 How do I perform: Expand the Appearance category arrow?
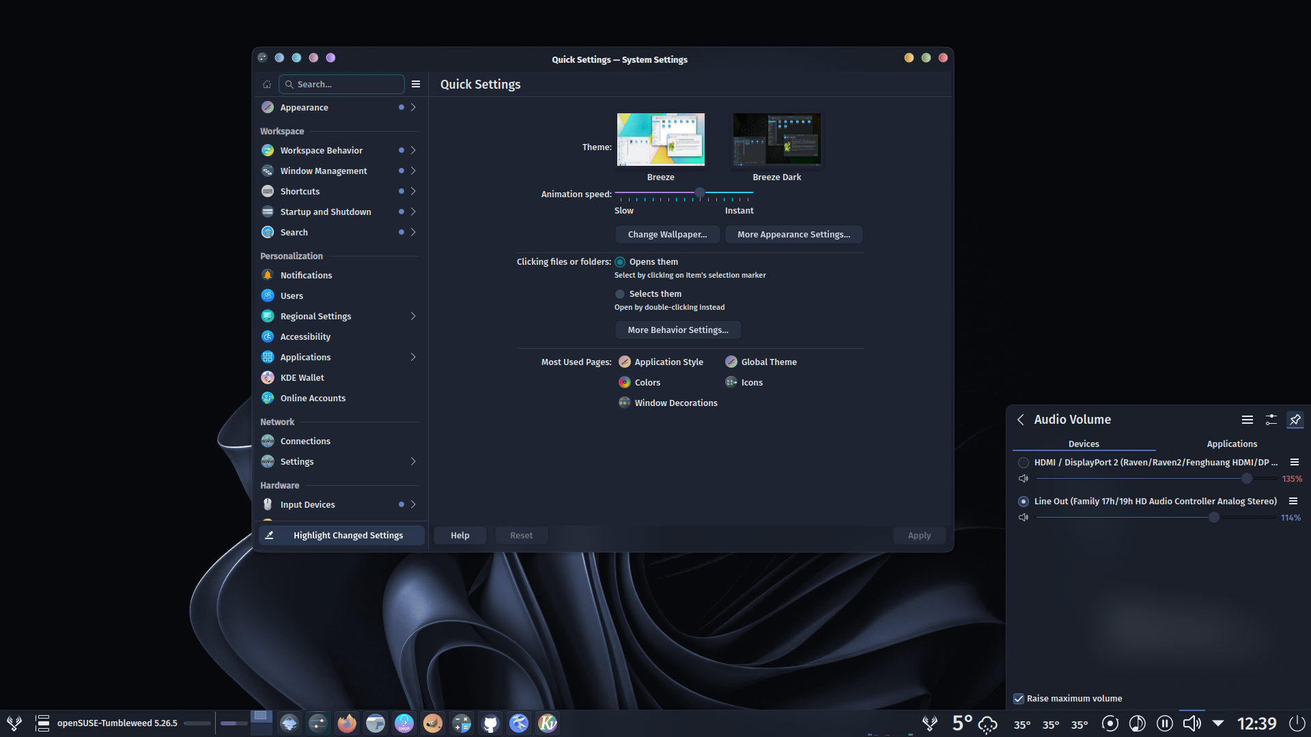click(413, 107)
